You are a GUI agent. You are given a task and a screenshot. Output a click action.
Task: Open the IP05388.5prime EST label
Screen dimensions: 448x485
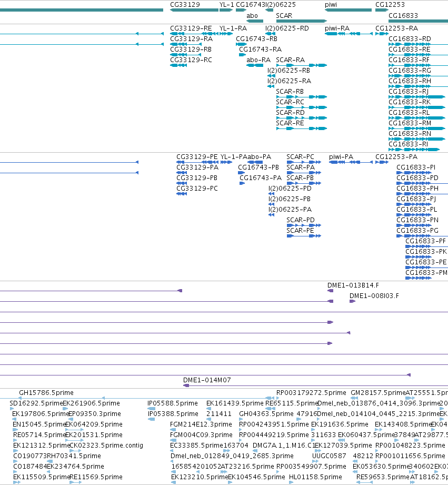click(x=173, y=414)
